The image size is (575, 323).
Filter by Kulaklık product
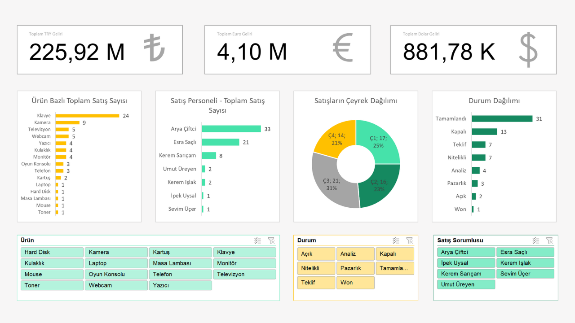[x=52, y=263]
